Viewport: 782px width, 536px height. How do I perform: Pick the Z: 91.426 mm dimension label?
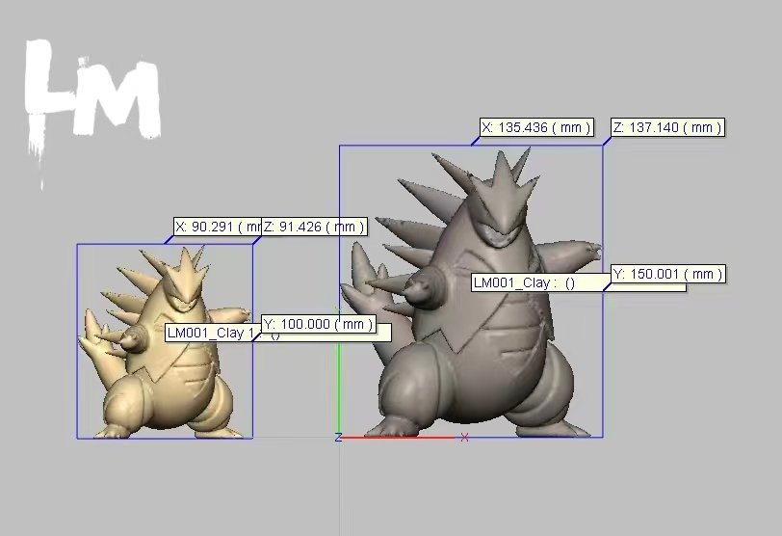pos(315,228)
